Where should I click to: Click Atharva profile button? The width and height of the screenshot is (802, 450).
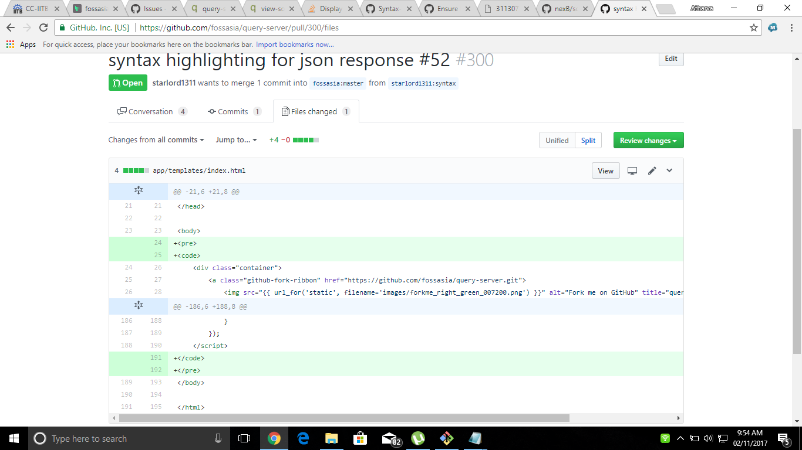[702, 8]
